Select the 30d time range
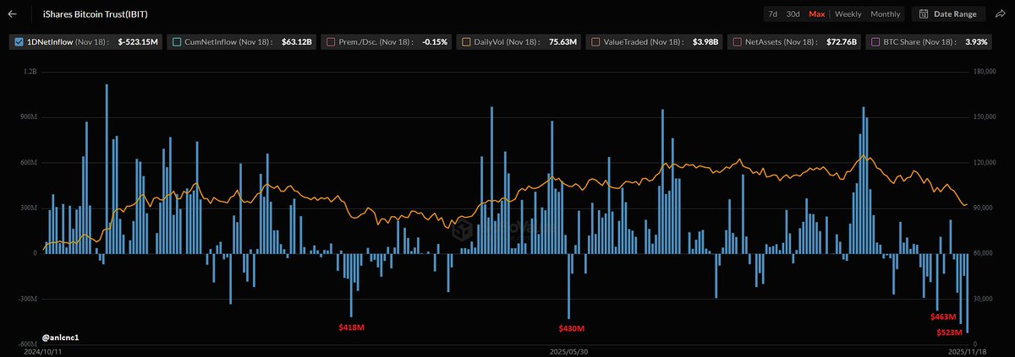 click(793, 14)
